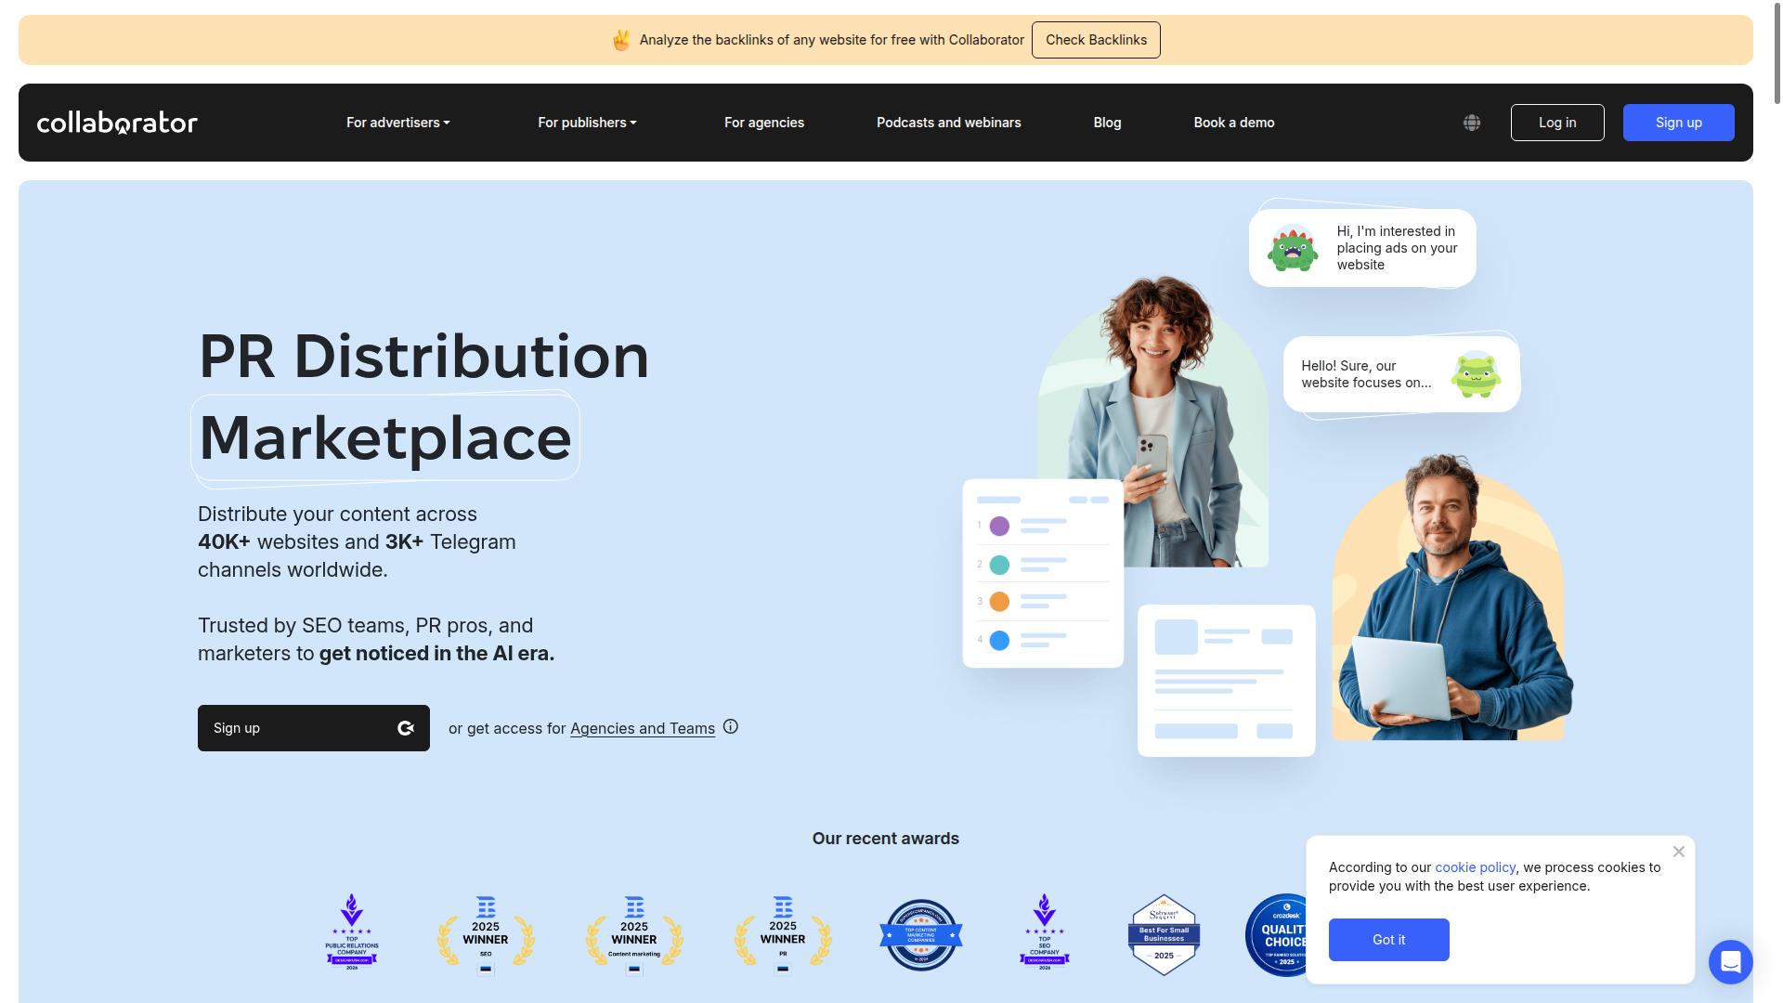Screen dimensions: 1783x1003
Task: Click the 'Our recent awards' heading
Action: (886, 839)
